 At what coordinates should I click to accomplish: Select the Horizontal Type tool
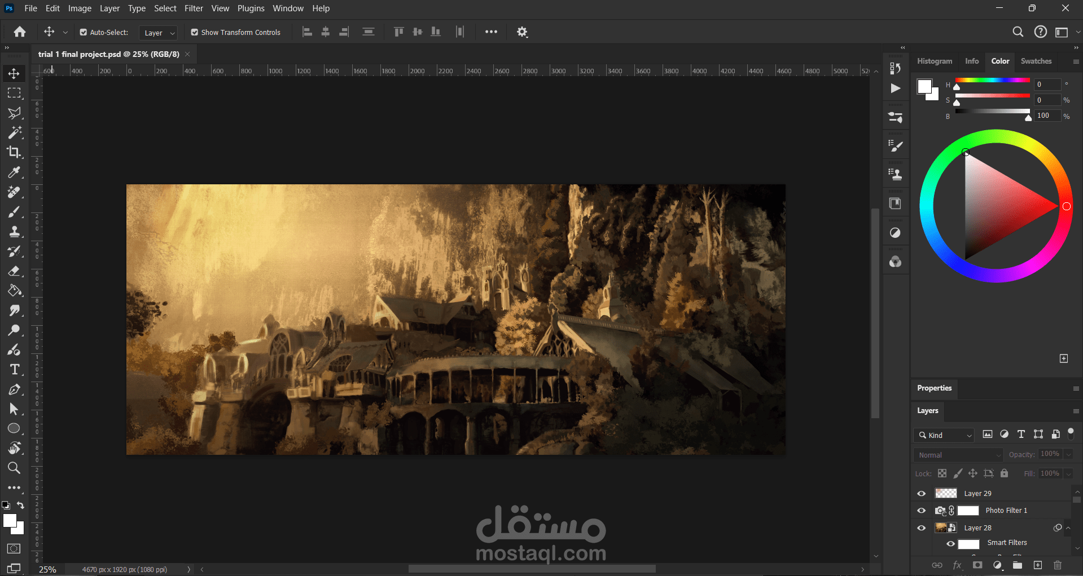14,370
